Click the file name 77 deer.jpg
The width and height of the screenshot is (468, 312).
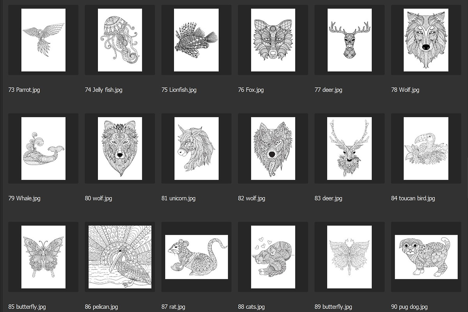[328, 90]
